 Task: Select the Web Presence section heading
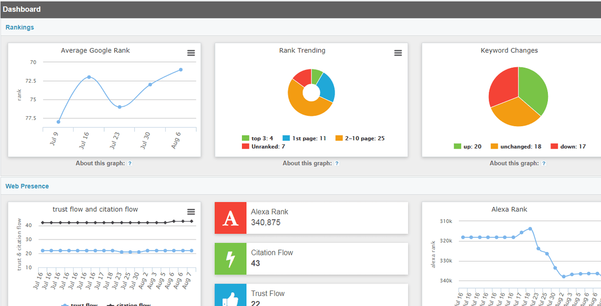[x=27, y=186]
